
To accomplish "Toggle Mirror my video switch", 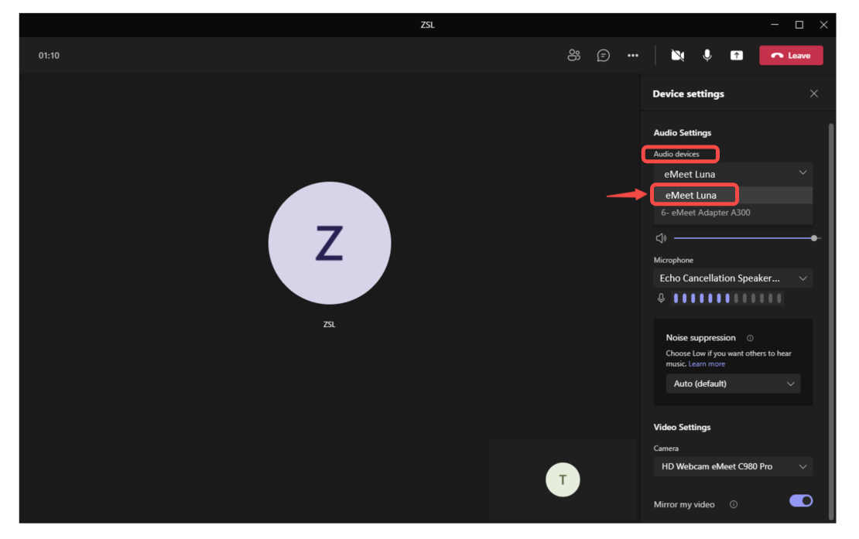I will (801, 501).
